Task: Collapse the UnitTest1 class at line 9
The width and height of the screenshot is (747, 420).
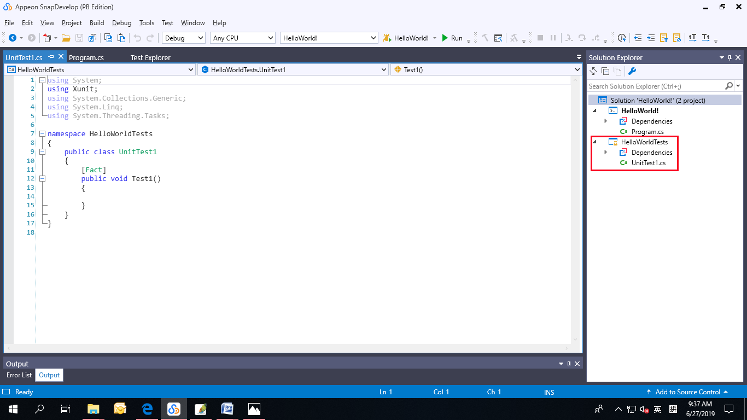Action: pyautogui.click(x=42, y=152)
